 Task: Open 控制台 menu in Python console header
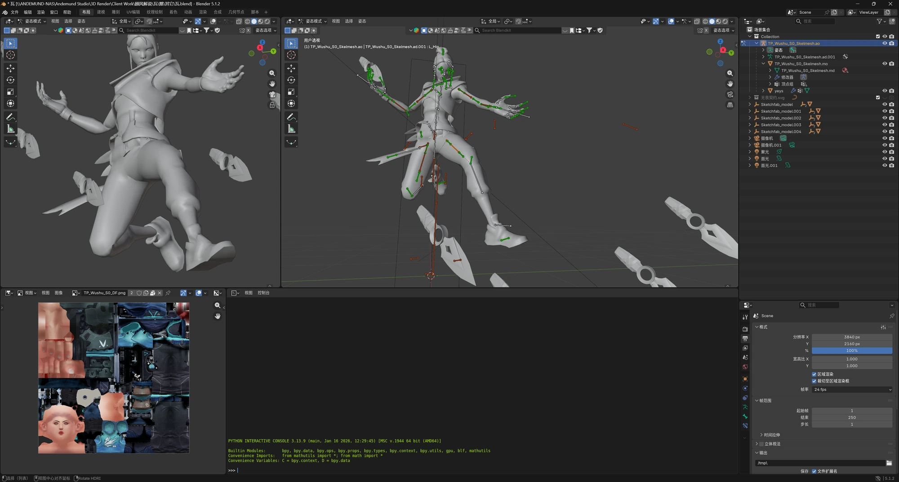click(x=263, y=293)
